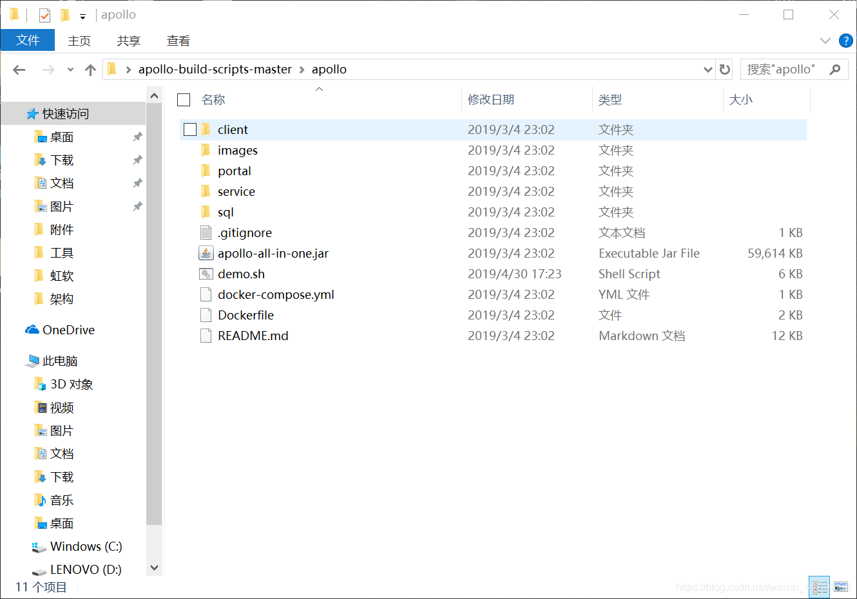
Task: Open the 工具 folder in sidebar
Action: (x=62, y=253)
